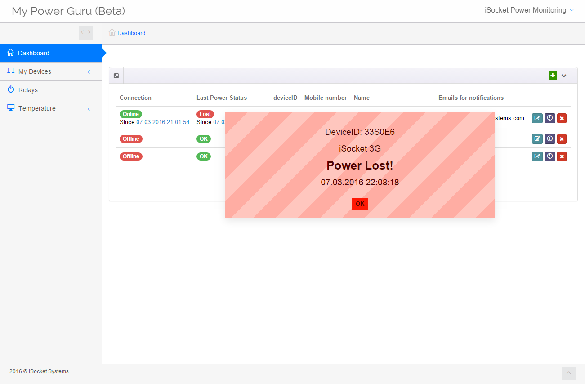Collapse the sidebar with the arrows toggle

click(x=86, y=32)
